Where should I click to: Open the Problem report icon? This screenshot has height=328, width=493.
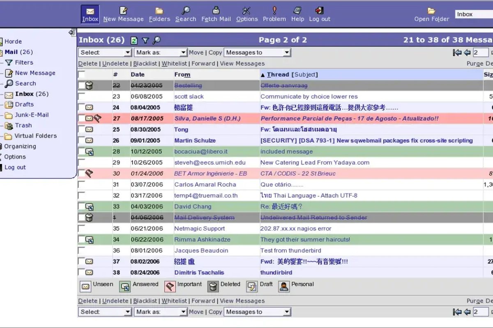click(274, 11)
